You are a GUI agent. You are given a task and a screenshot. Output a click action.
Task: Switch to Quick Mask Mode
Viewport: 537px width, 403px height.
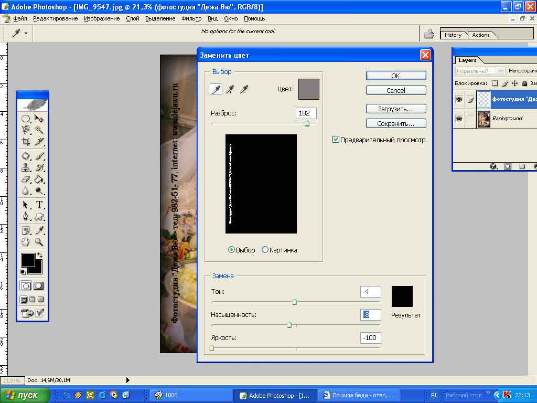[x=39, y=286]
